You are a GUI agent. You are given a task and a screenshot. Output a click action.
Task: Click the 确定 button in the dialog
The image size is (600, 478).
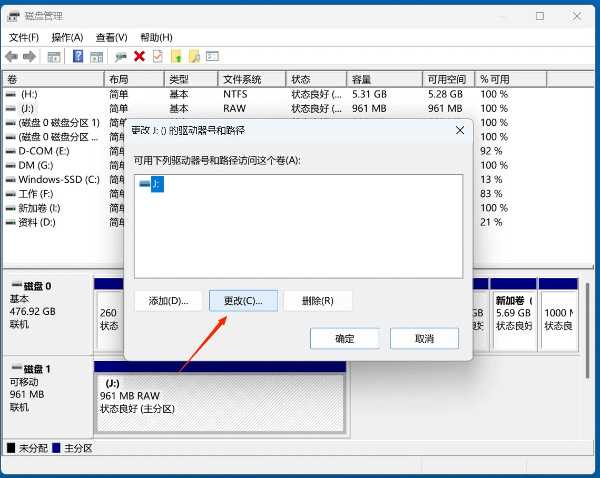click(x=345, y=338)
